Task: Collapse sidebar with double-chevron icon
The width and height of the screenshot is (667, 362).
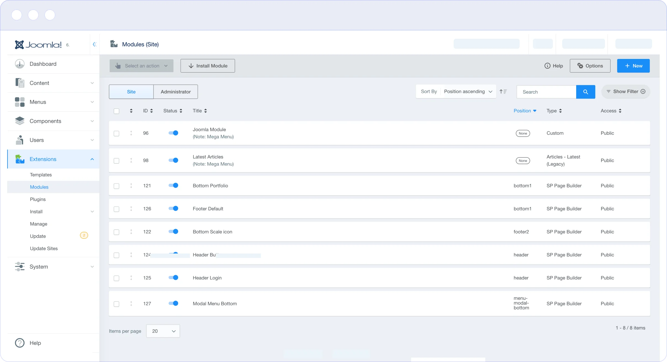Action: click(x=94, y=44)
